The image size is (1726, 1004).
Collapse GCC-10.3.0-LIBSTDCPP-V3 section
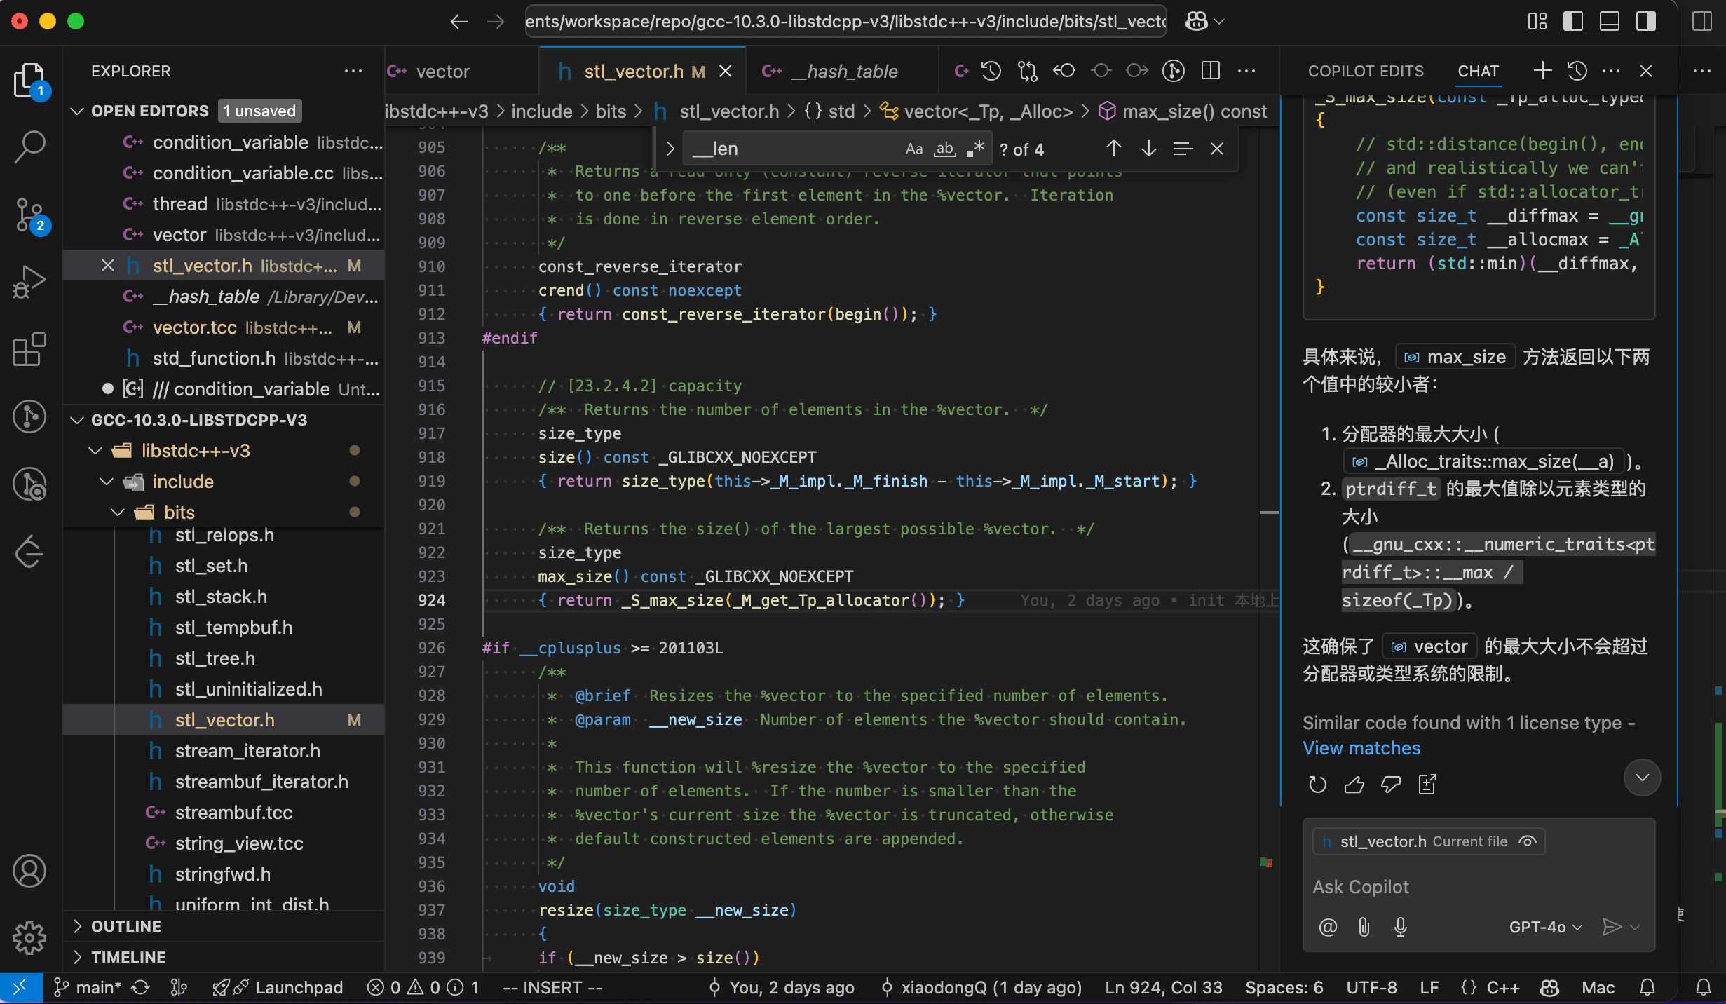(x=78, y=420)
